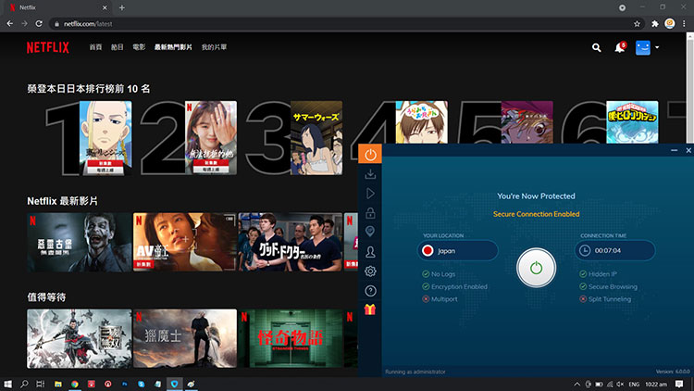Minimize the VPN window

(x=674, y=150)
